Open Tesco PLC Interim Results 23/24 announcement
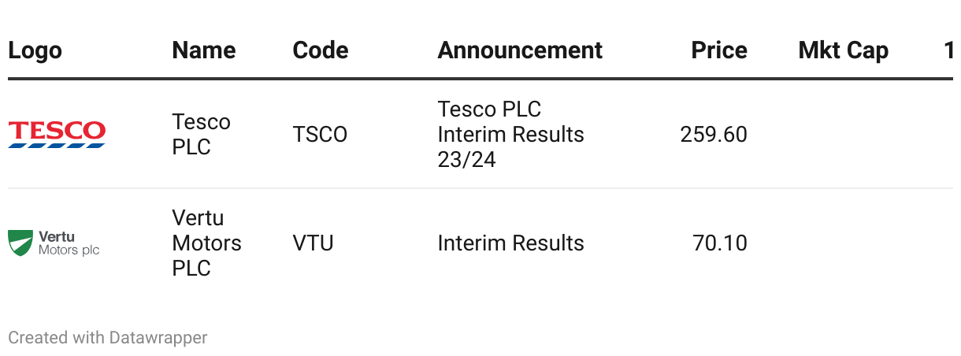The height and width of the screenshot is (356, 961). pos(510,135)
